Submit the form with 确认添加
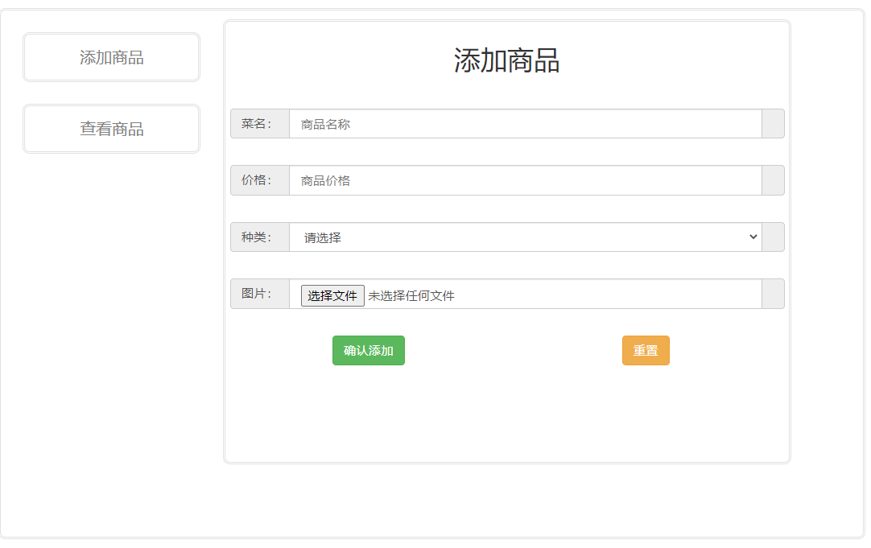Viewport: 871px width, 548px height. (x=368, y=351)
